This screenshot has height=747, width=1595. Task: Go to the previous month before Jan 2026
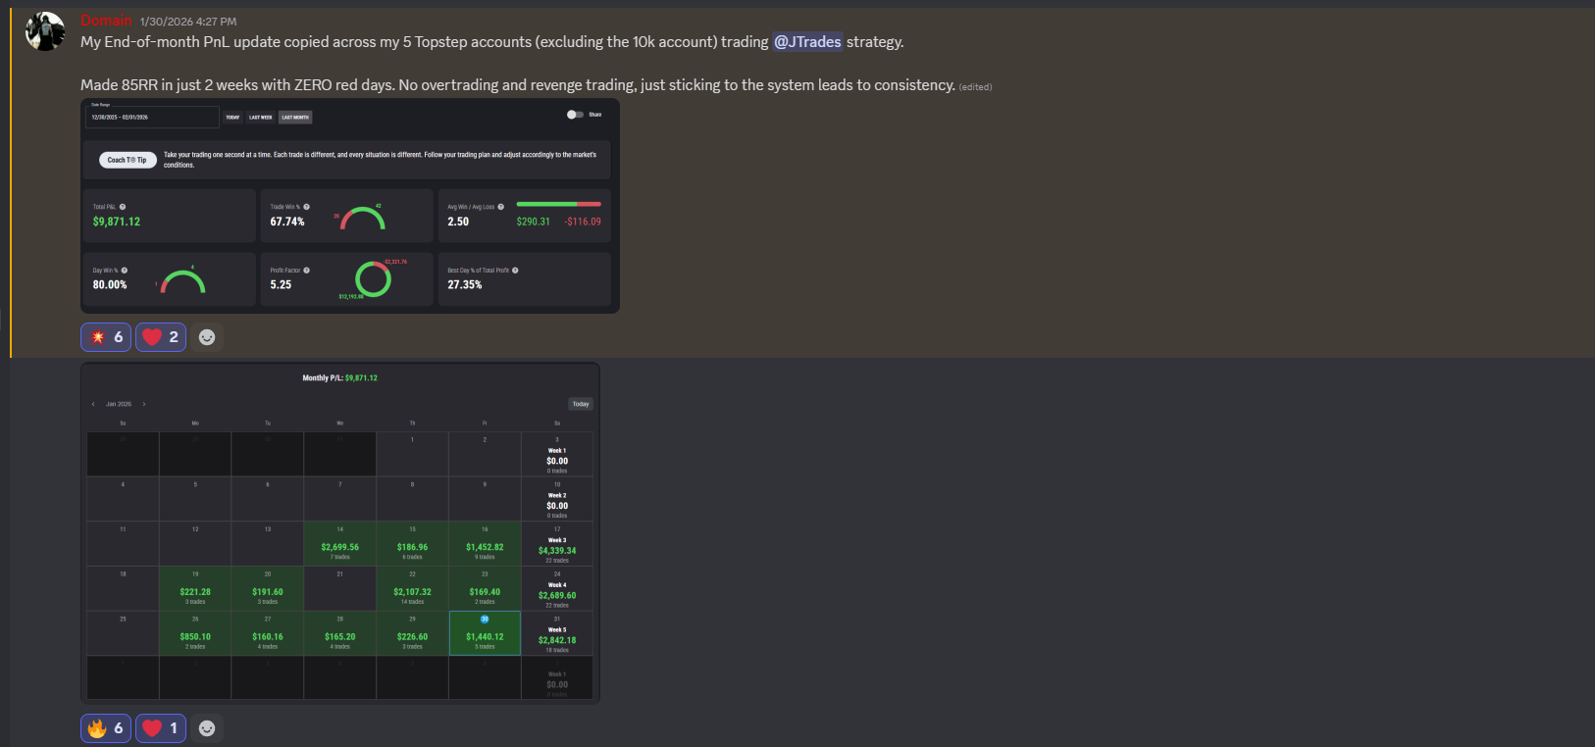click(94, 404)
